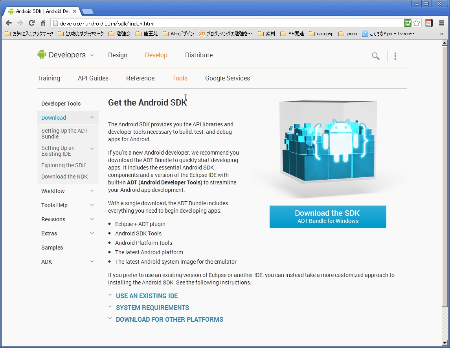Click the page scrollbar up arrow

pos(444,43)
